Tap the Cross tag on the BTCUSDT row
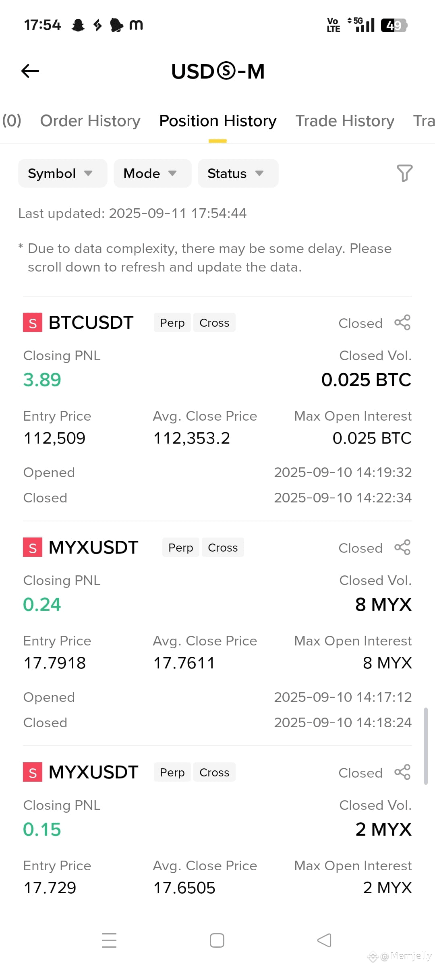This screenshot has height=967, width=435. pyautogui.click(x=214, y=323)
